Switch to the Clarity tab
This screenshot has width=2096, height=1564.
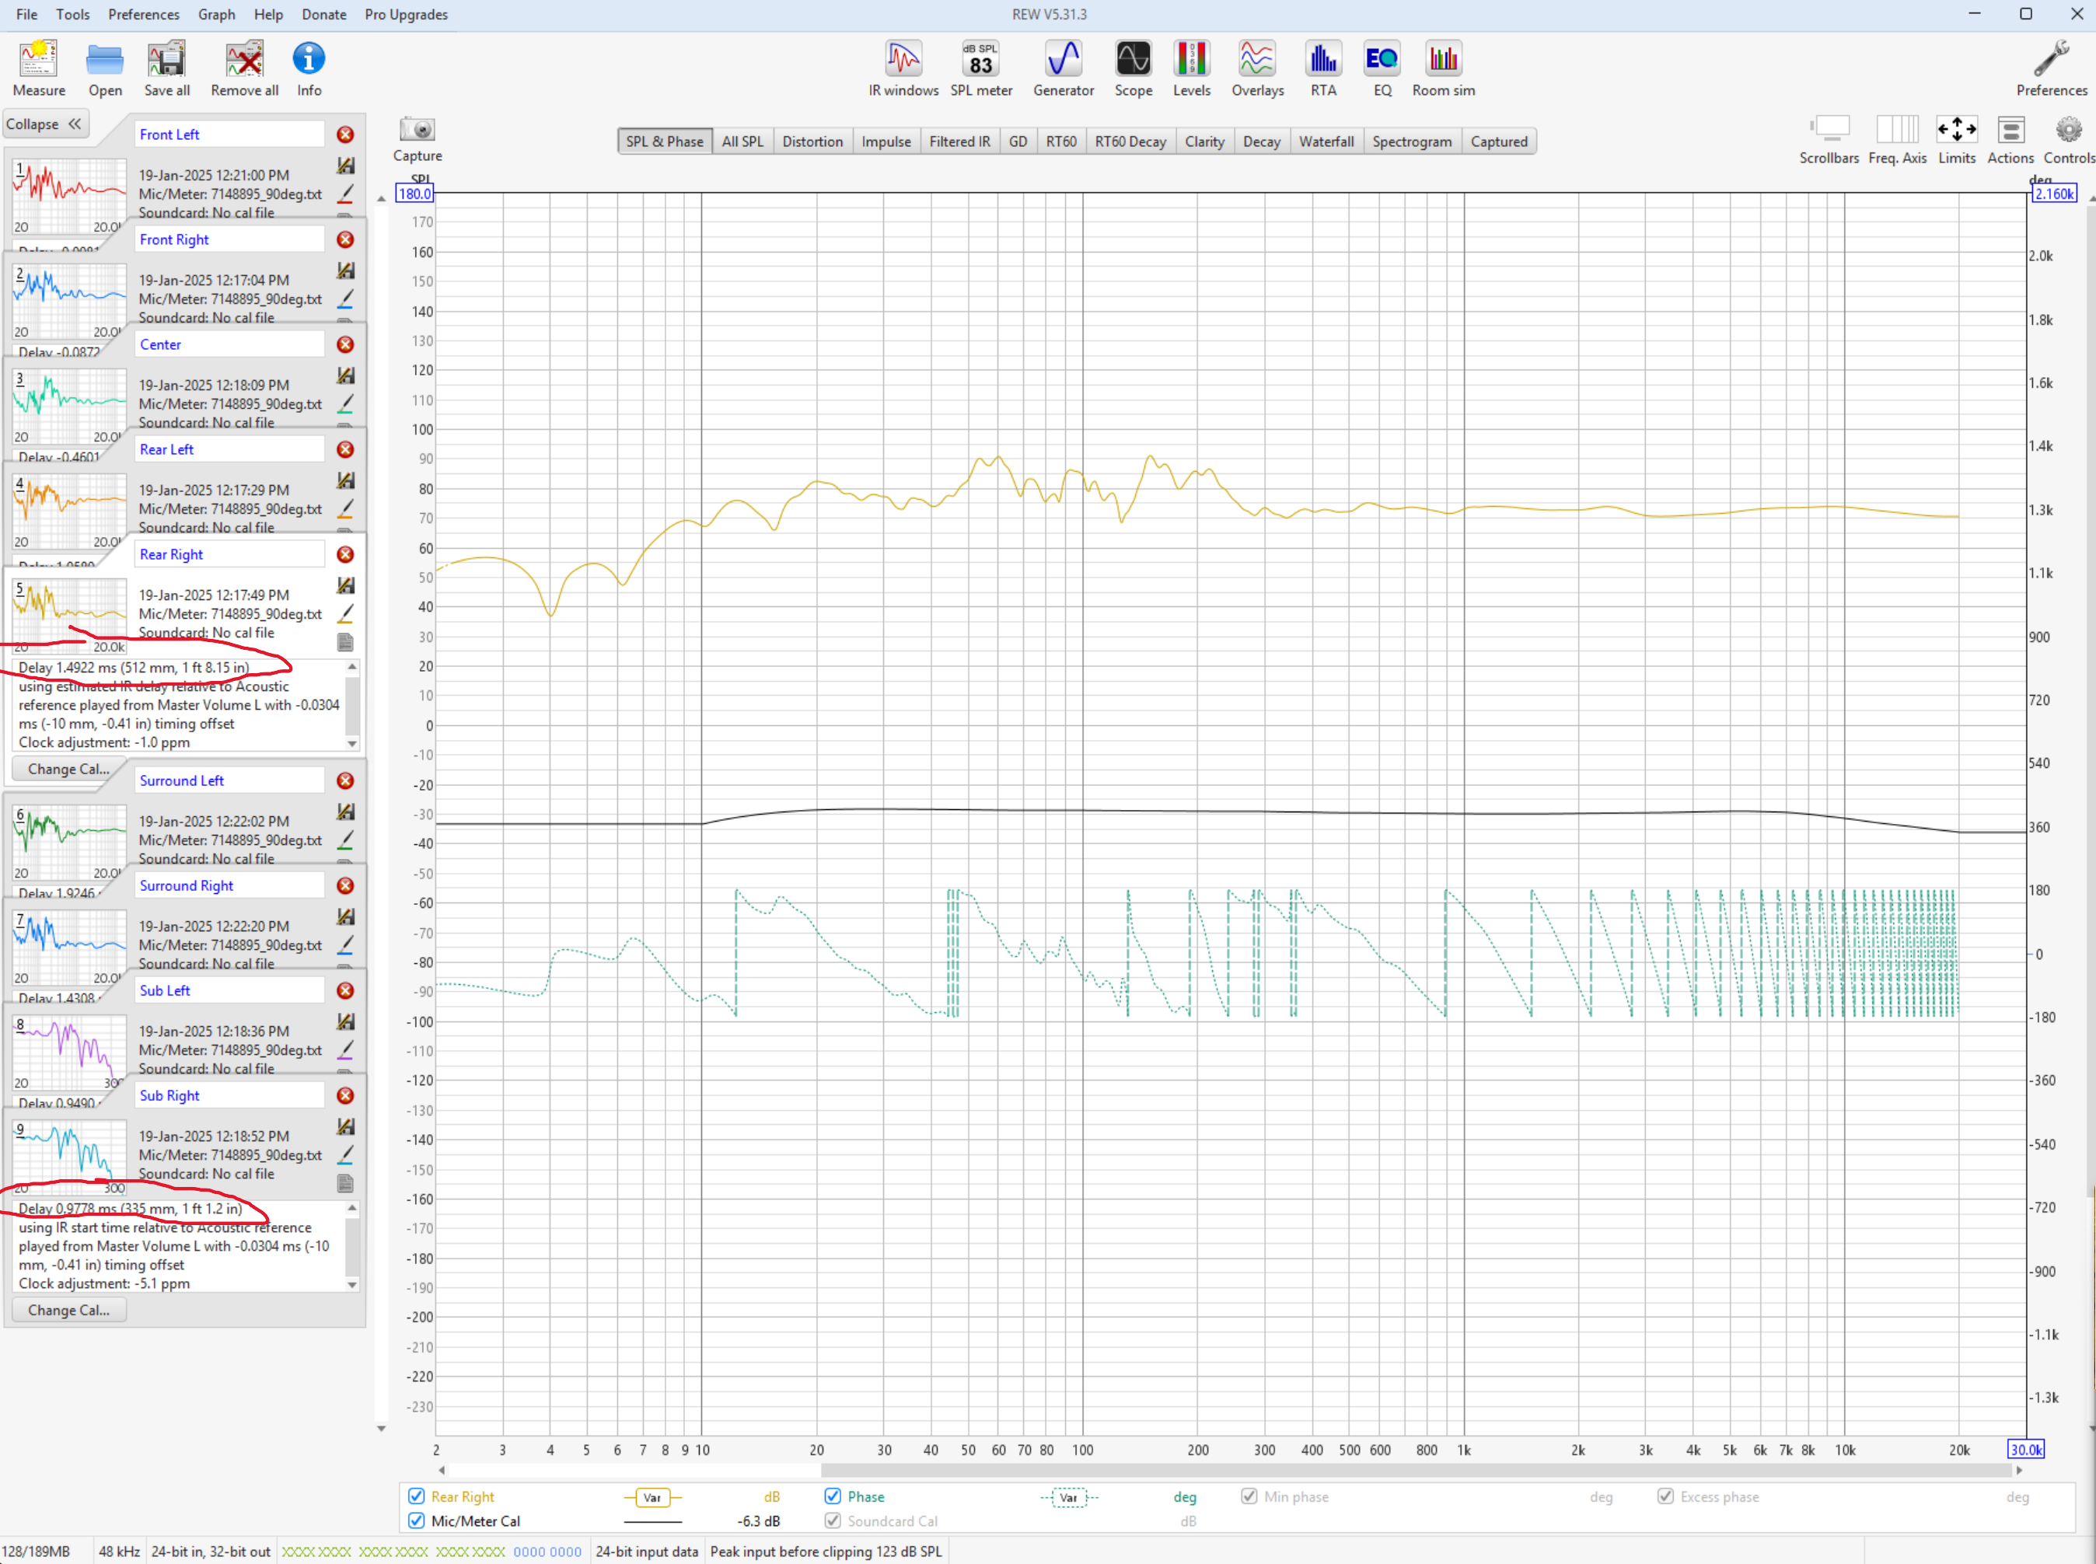coord(1204,141)
